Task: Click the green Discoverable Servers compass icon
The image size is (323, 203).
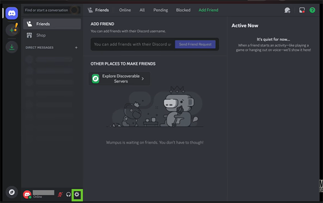Action: click(95, 78)
